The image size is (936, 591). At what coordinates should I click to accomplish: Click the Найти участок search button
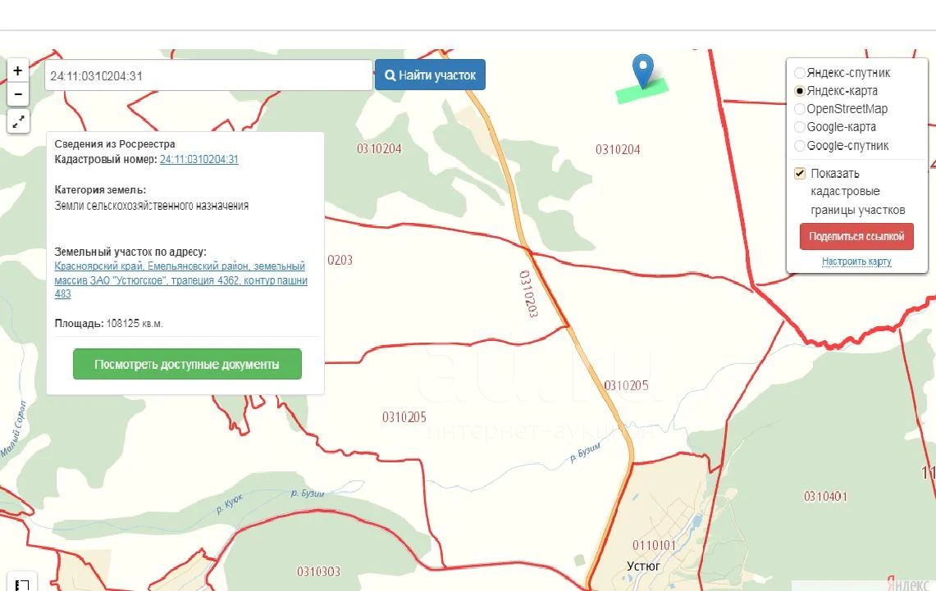click(x=430, y=75)
